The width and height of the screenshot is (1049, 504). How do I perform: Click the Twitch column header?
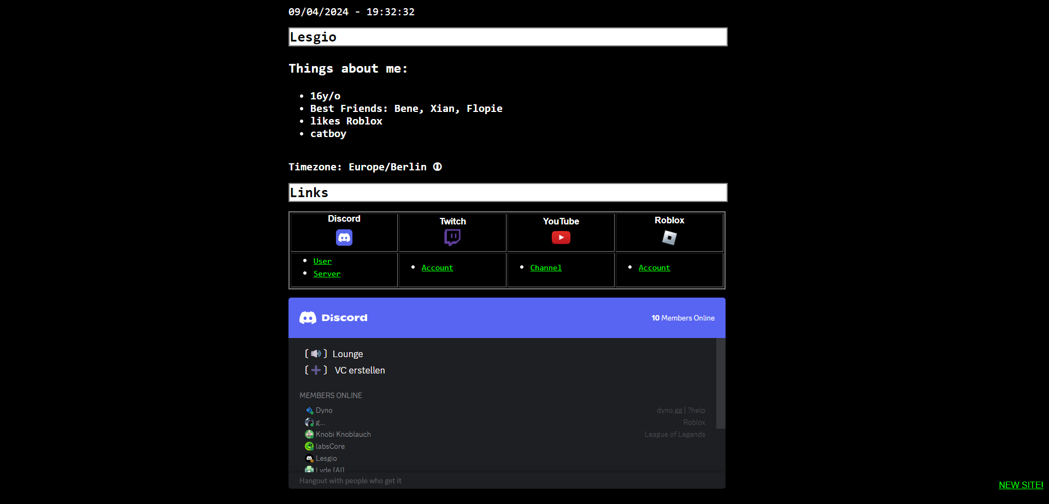[453, 221]
